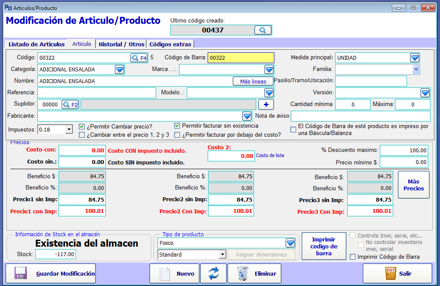Open the Impuestos rate dropdown
The width and height of the screenshot is (440, 286).
pyautogui.click(x=69, y=129)
